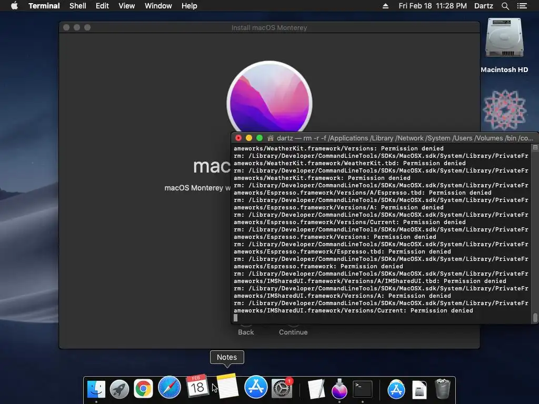This screenshot has height=404, width=539.
Task: Click the Install macOS Monterey Dock icon
Action: pyautogui.click(x=340, y=389)
